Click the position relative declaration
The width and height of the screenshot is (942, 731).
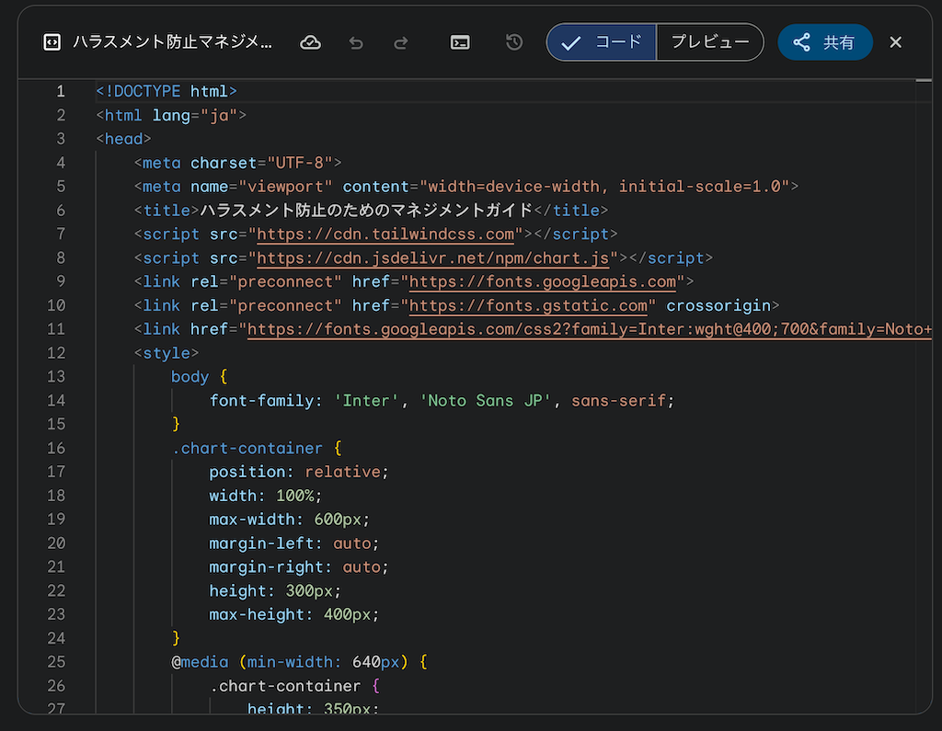[299, 472]
